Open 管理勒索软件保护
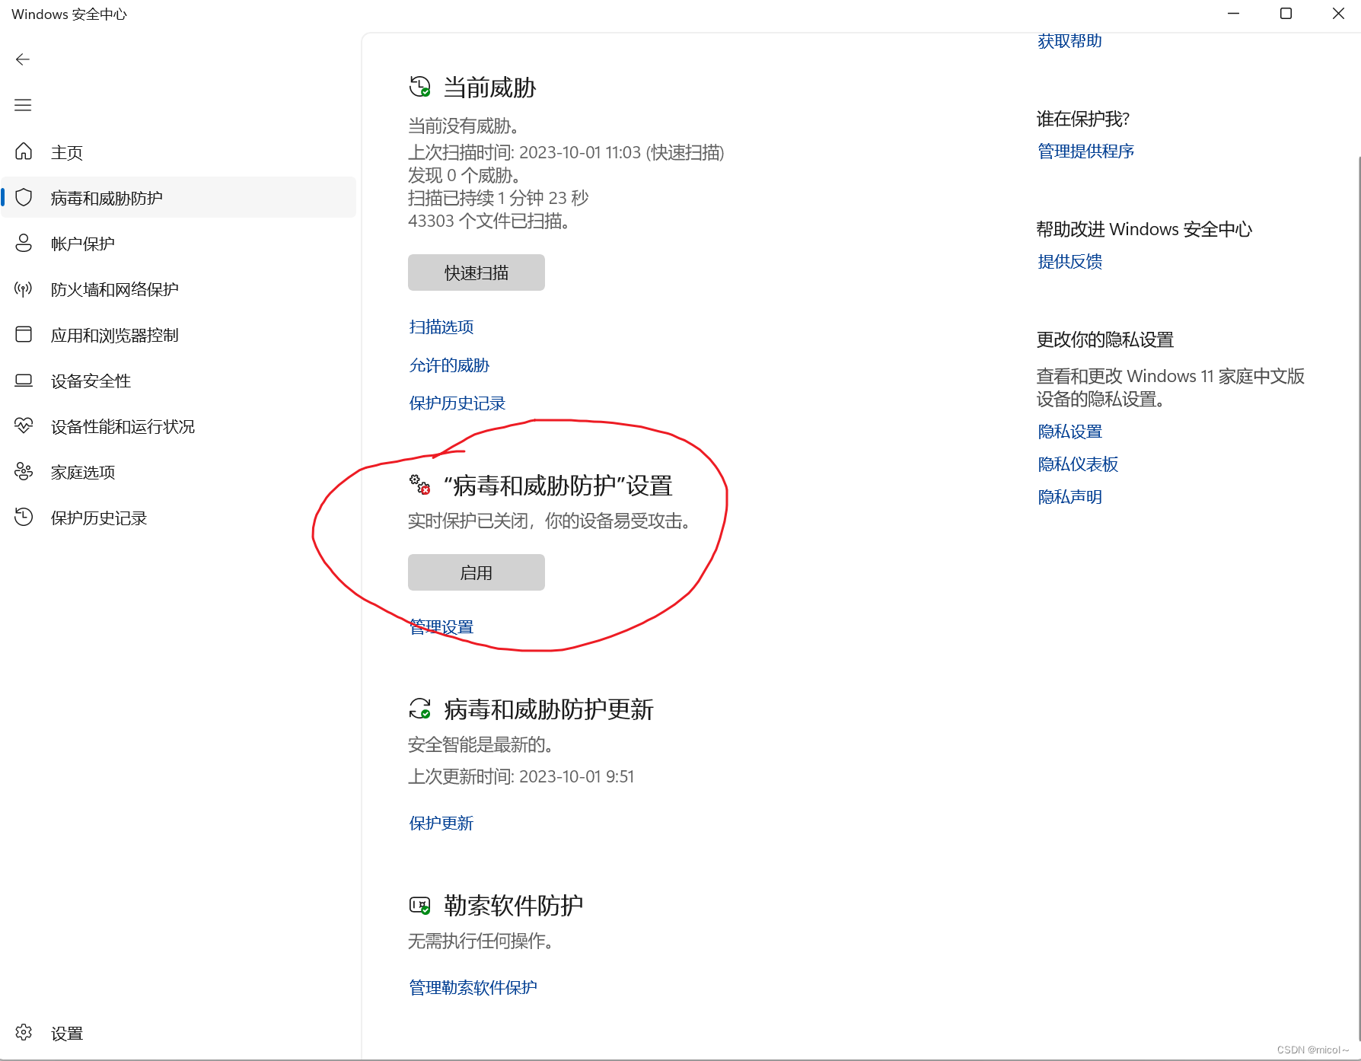 (472, 986)
